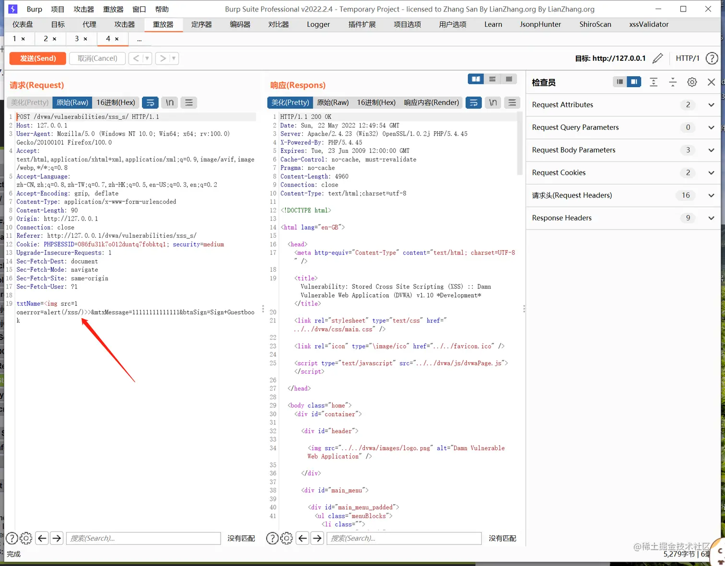This screenshot has width=725, height=566.
Task: Go to previous match in Request search
Action: point(42,538)
